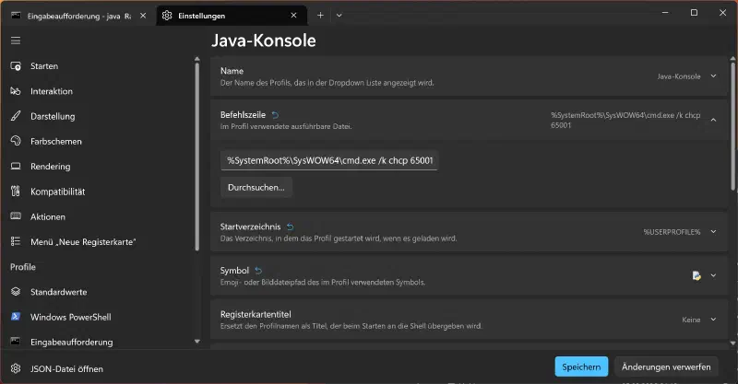Click the Befehlszeile command input field
738x384 pixels.
329,160
